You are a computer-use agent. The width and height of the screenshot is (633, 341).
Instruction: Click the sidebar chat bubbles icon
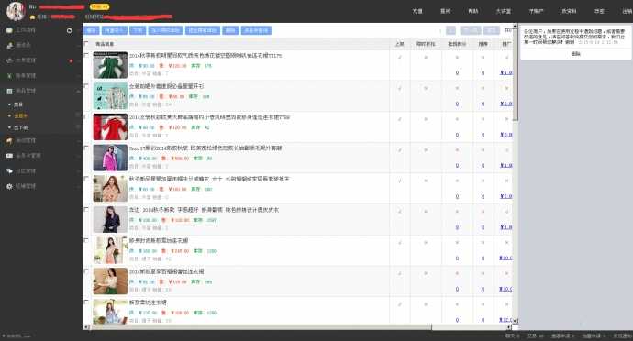coord(9,171)
